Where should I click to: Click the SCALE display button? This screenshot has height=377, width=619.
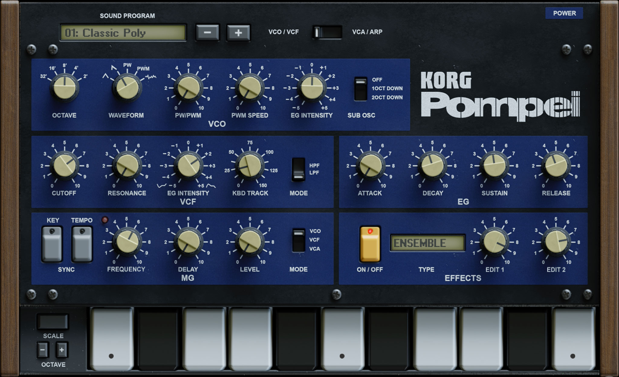[x=53, y=321]
